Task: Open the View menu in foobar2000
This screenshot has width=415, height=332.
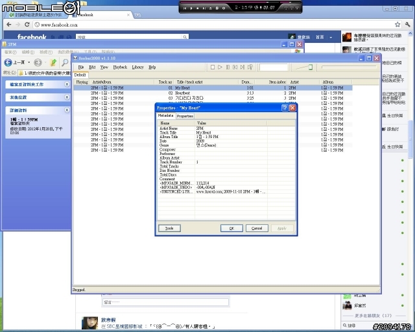Action: (104, 67)
